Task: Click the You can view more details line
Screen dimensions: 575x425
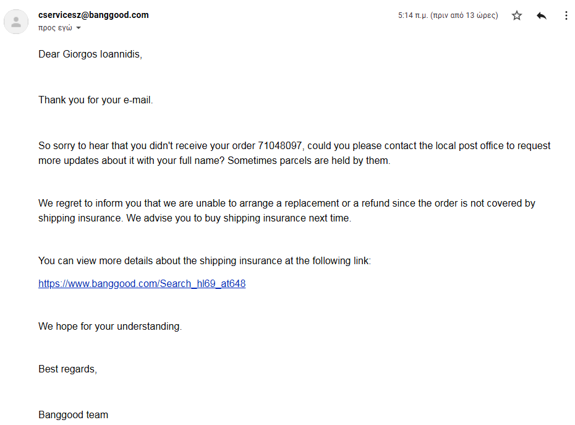Action: [204, 261]
